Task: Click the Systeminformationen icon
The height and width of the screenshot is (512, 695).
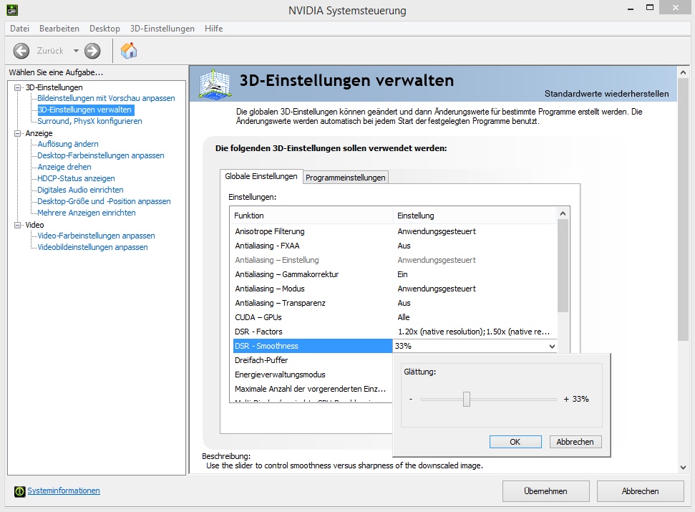Action: (19, 491)
